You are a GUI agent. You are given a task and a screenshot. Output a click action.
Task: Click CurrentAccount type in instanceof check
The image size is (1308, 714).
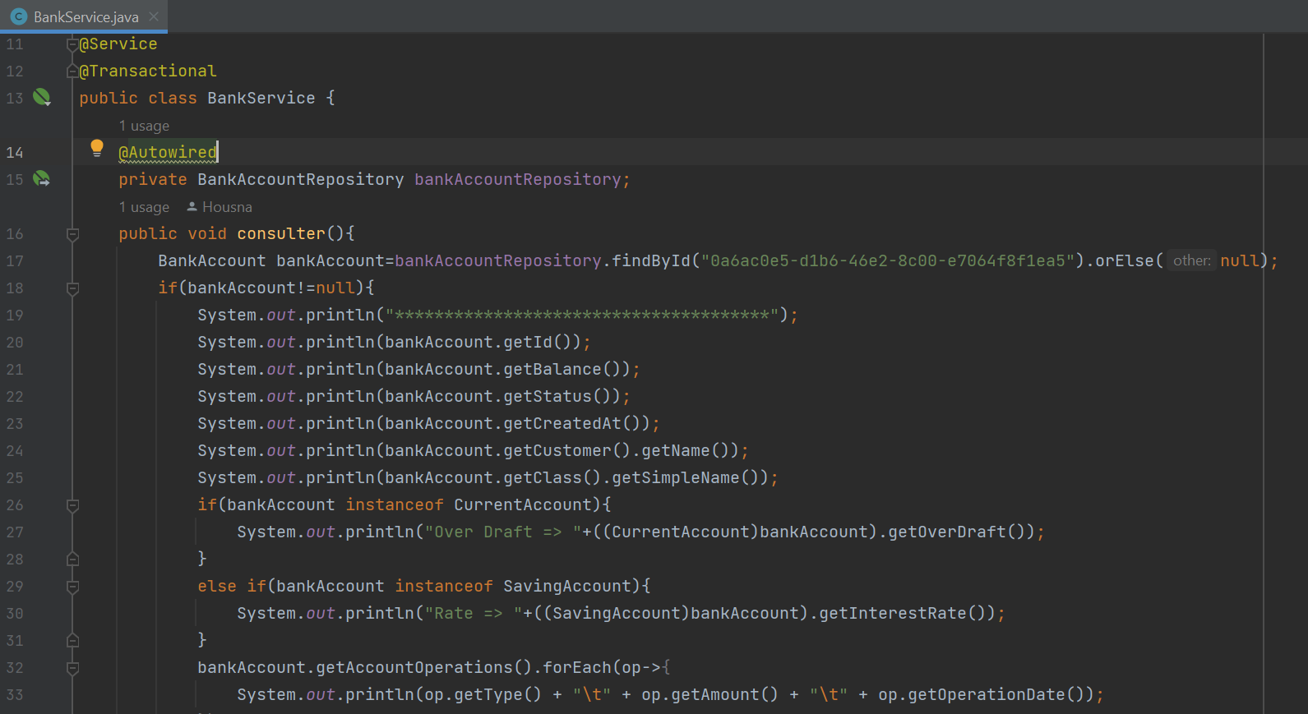coord(523,504)
